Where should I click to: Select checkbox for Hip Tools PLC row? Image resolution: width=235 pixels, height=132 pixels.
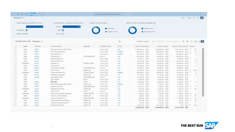click(x=16, y=66)
